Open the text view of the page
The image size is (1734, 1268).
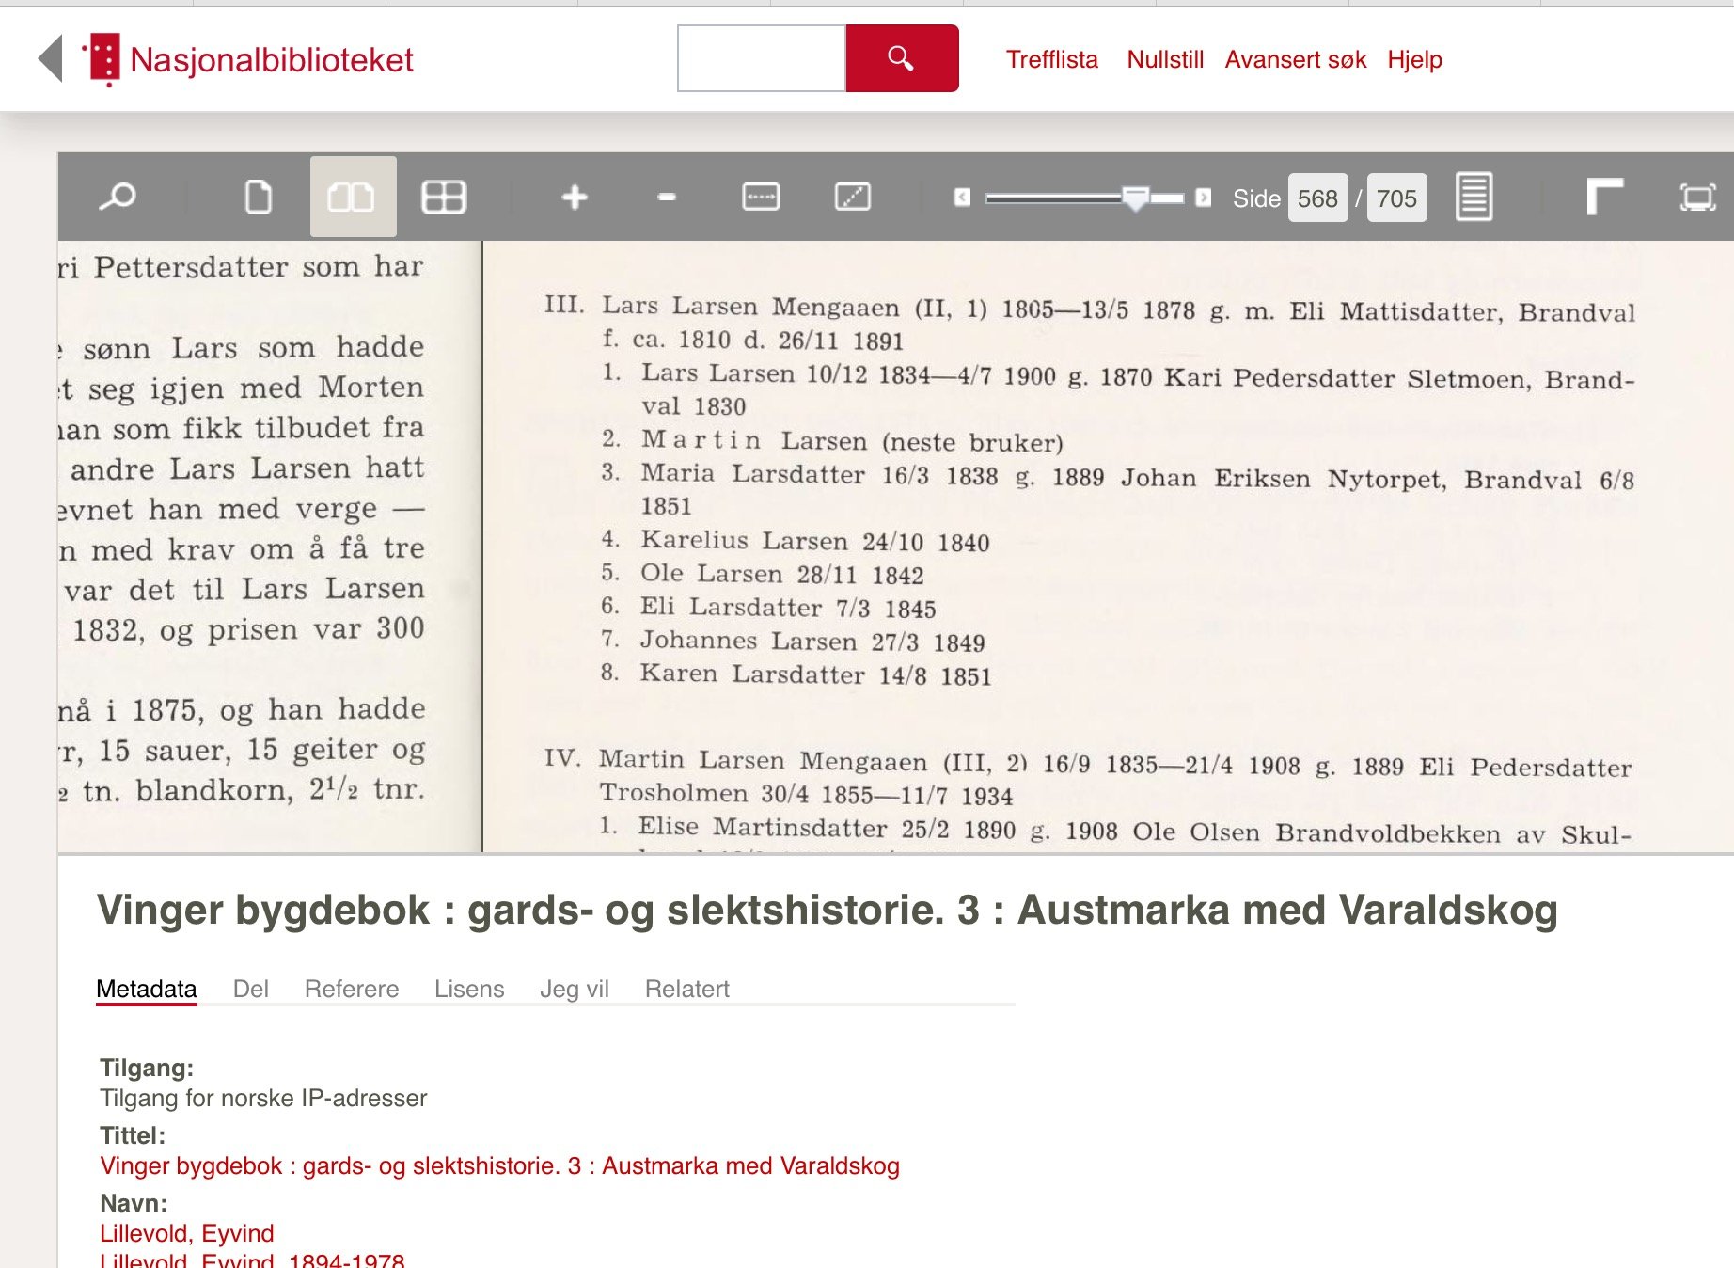click(x=1473, y=198)
